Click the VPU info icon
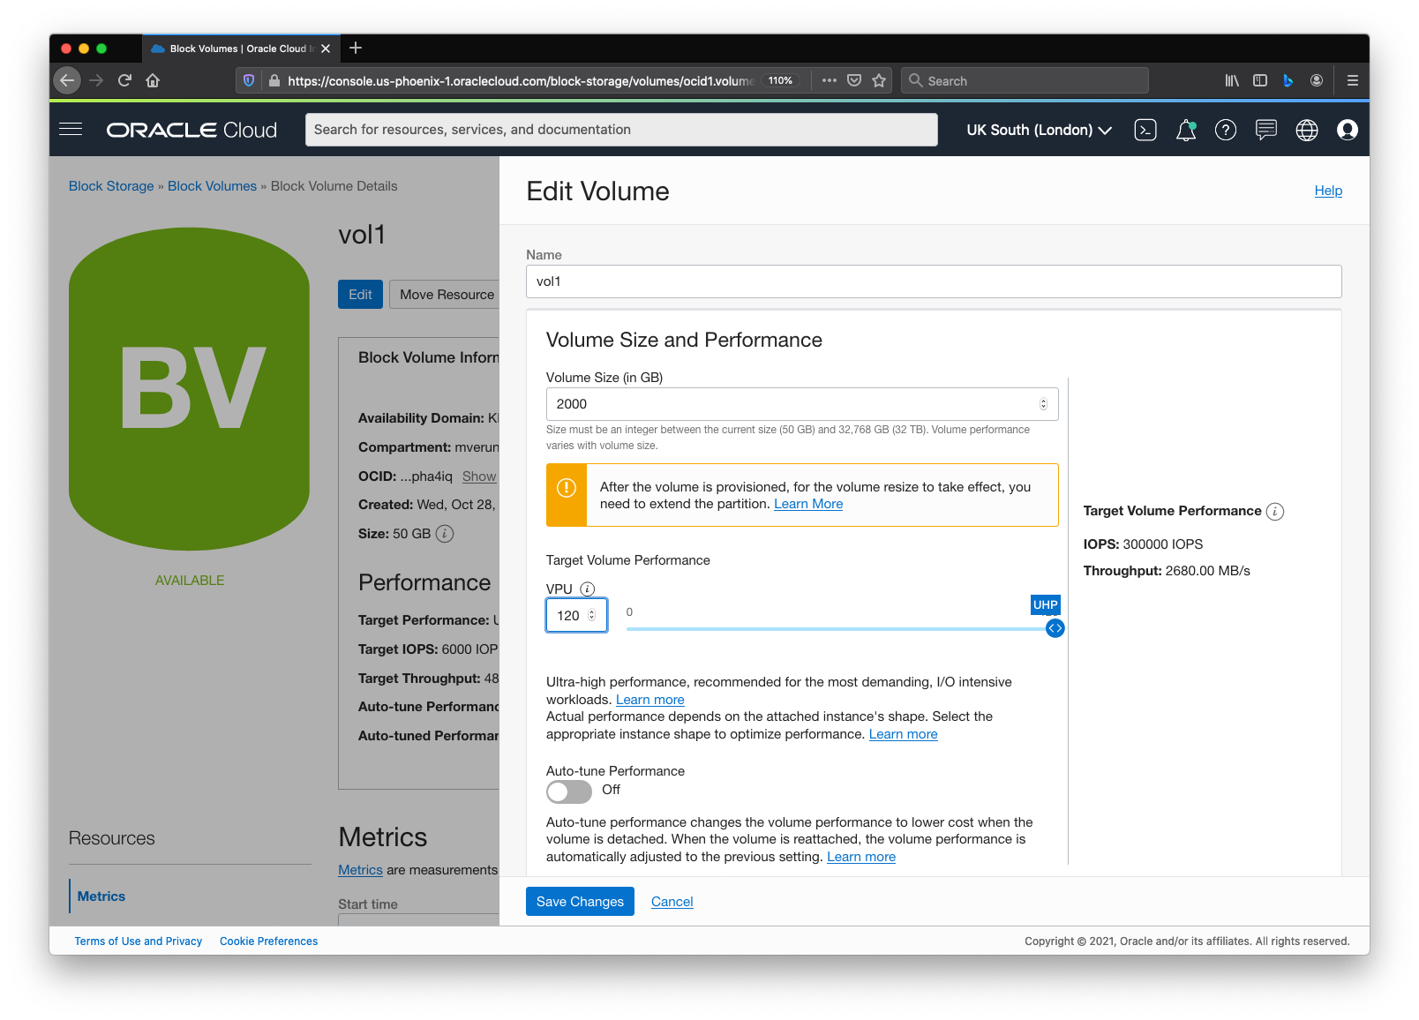This screenshot has height=1020, width=1419. [588, 589]
